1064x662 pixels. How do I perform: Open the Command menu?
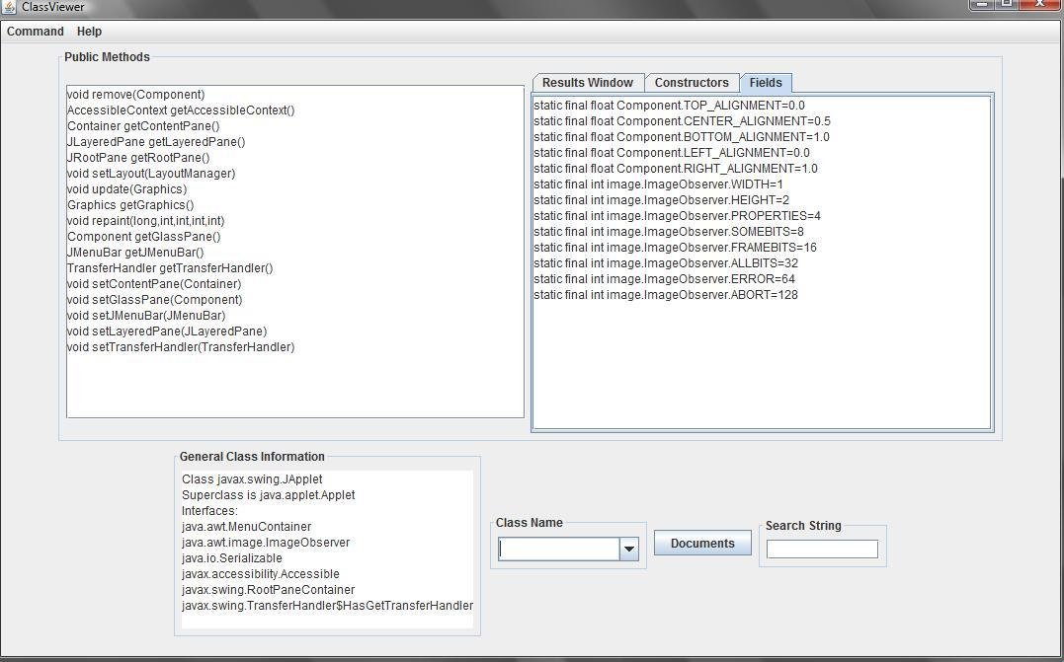36,31
